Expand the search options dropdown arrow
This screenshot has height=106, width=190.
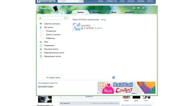pyautogui.click(x=67, y=18)
